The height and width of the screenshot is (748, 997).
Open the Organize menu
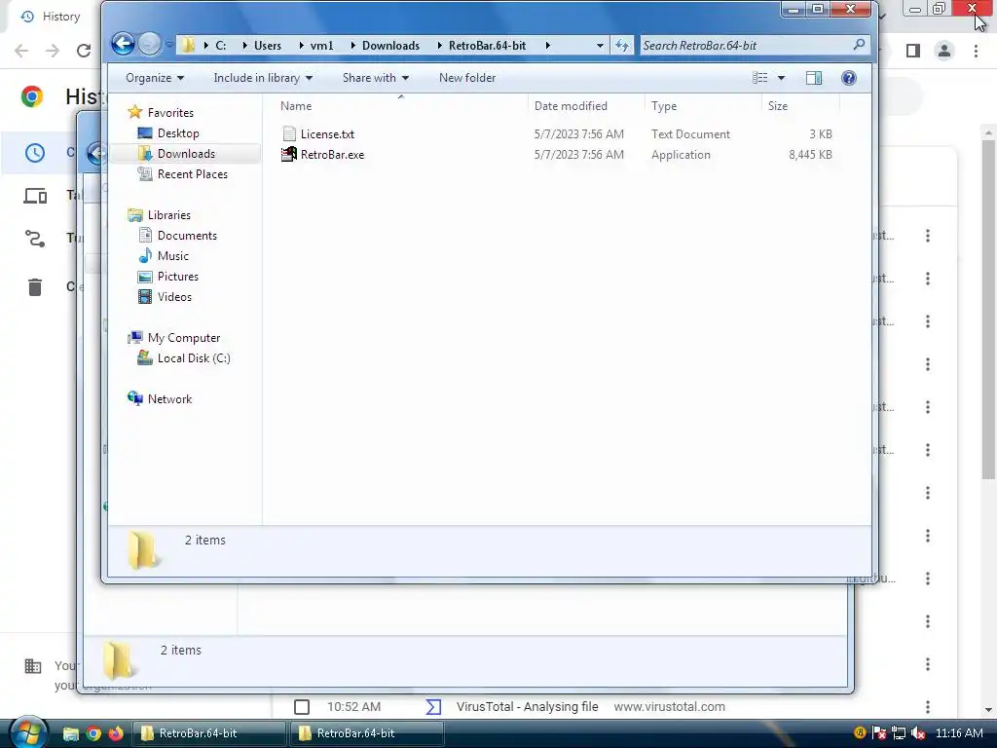(155, 78)
